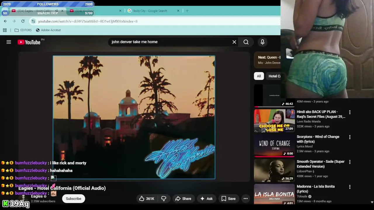The width and height of the screenshot is (374, 210).
Task: Open Hindi ako BACK UP PLAN video thumbnail
Action: (274, 121)
